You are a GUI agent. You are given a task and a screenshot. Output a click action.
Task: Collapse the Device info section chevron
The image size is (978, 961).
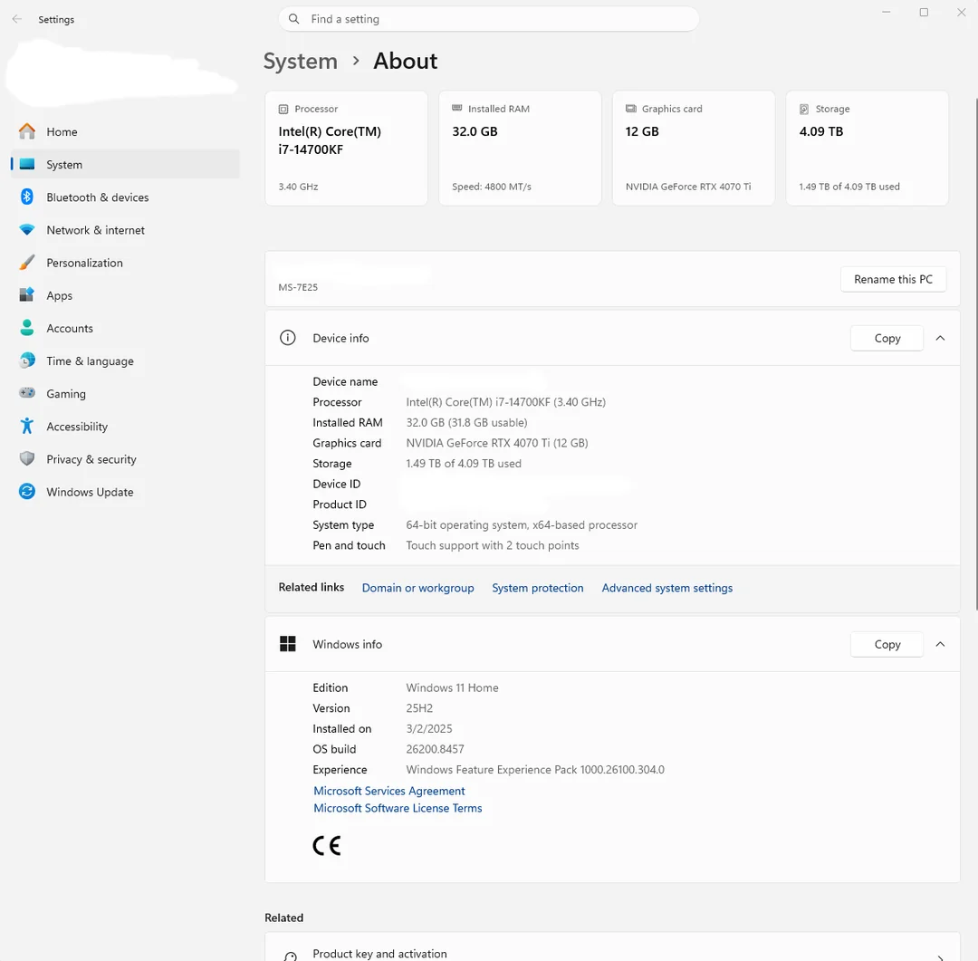point(940,338)
